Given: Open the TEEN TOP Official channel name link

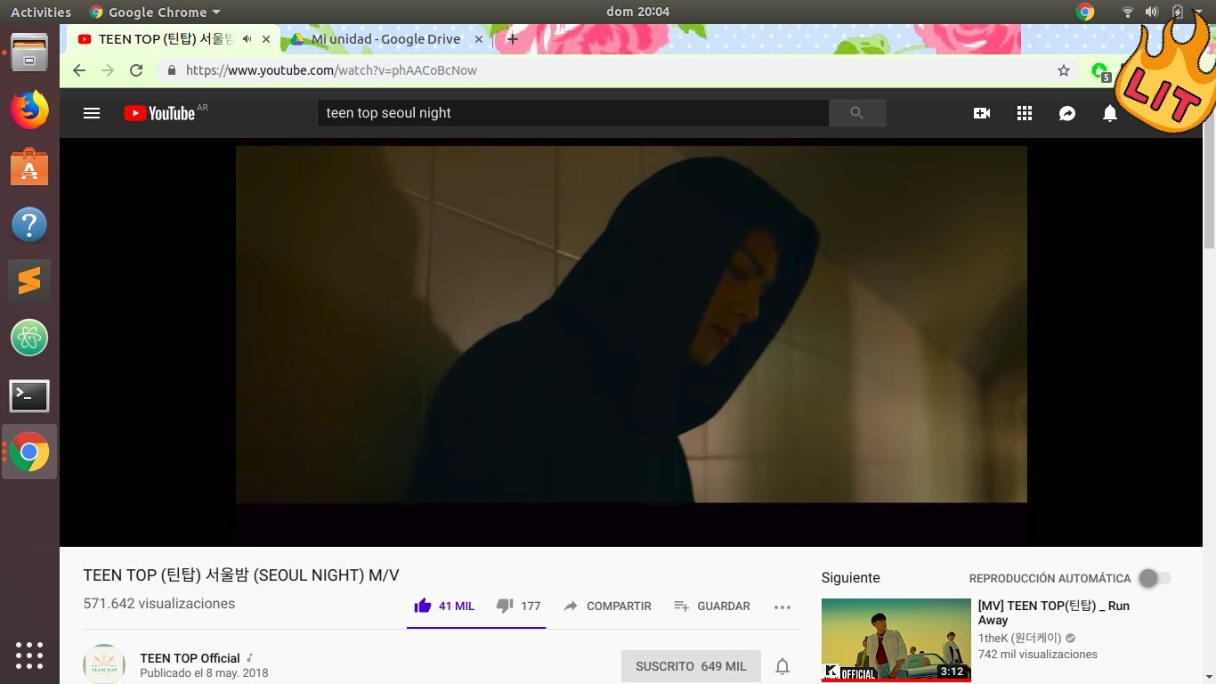Looking at the screenshot, I should [190, 658].
